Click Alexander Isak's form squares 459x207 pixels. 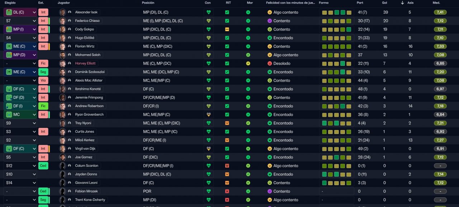point(337,12)
